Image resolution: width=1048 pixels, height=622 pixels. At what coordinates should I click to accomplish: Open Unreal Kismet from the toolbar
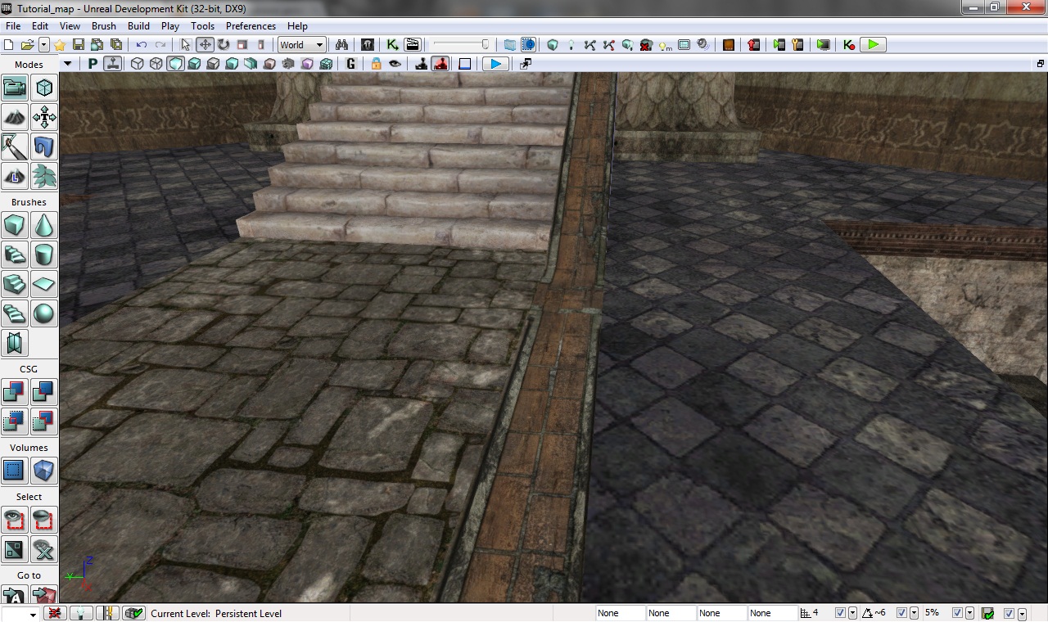pyautogui.click(x=392, y=45)
